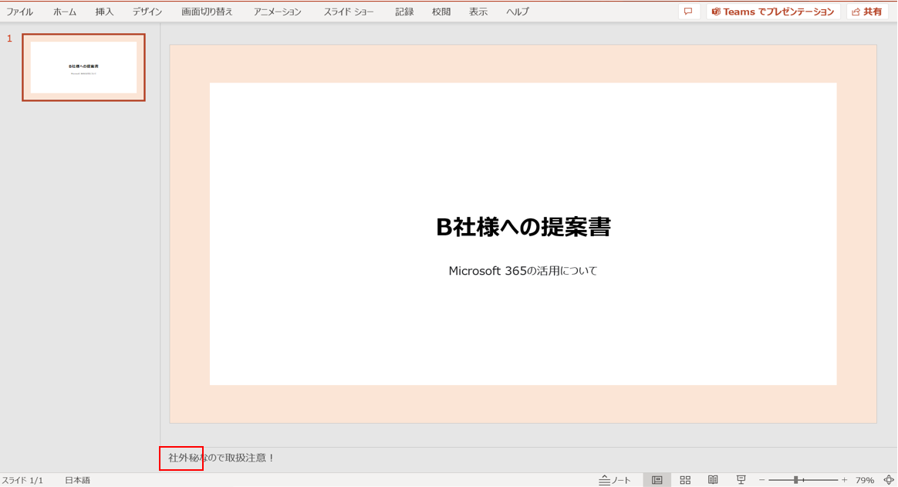The width and height of the screenshot is (898, 487).
Task: Open the 挿入 ribbon tab
Action: tap(104, 12)
